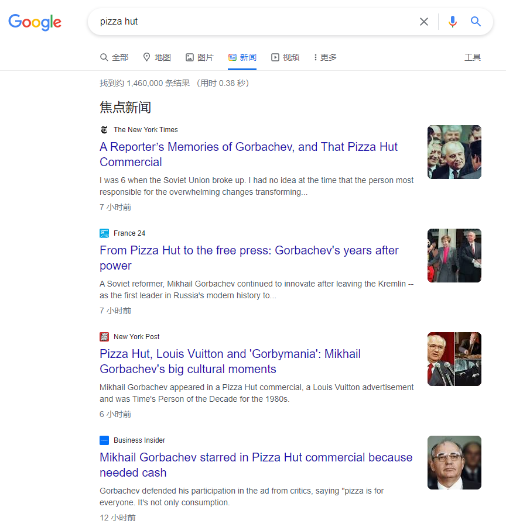
Task: Click the '6 小时前' timestamp
Action: pyautogui.click(x=115, y=415)
